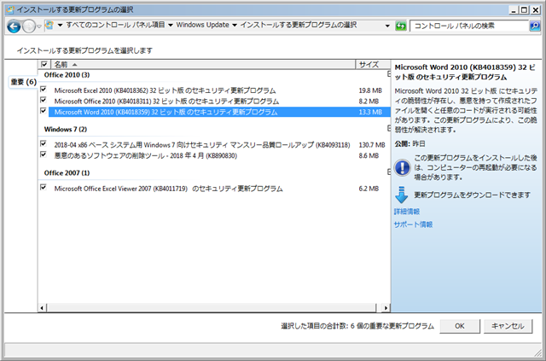Uncheck Microsoft Word 2010 KB4018359 update
Screen dimensions: 546x361
click(x=44, y=111)
